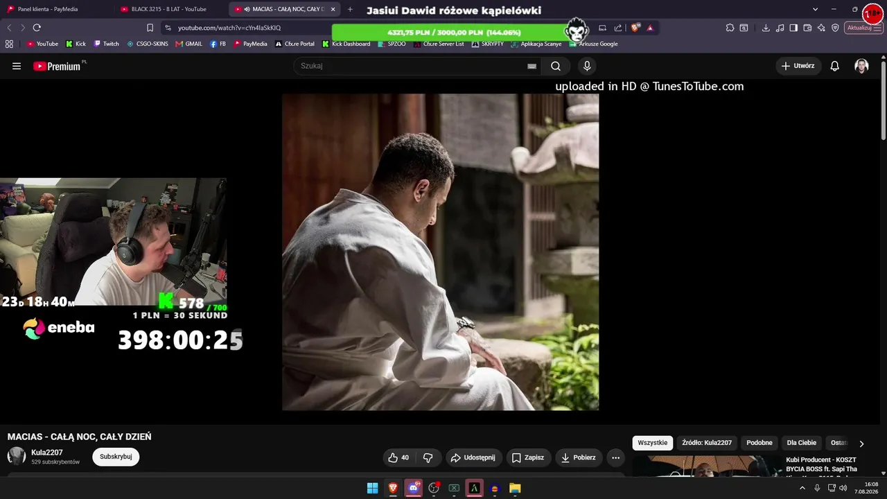Open Discord from the taskbar
This screenshot has height=499, width=887.
pos(414,488)
